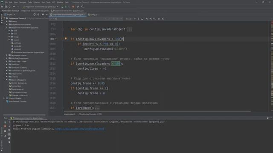Click the drawInvaders() breadcrumb below the editor
The height and width of the screenshot is (153, 273).
pos(70,114)
